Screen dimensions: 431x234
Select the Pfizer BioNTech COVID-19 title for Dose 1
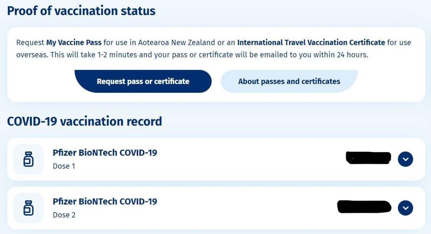click(105, 153)
